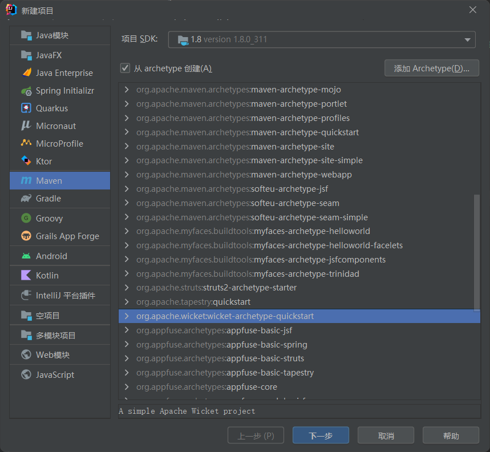Click the Spring Initializr leaf icon
This screenshot has width=490, height=452.
tap(26, 91)
